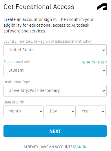Click the Get Educational Access heading
The width and height of the screenshot is (111, 151).
39,7
